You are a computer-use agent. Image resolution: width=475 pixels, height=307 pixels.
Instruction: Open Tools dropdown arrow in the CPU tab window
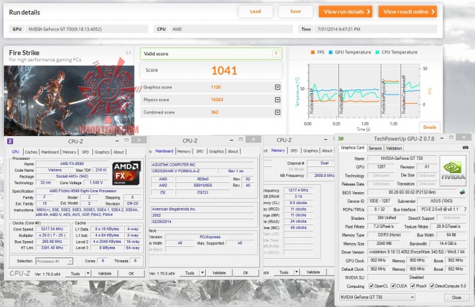[x=88, y=273]
